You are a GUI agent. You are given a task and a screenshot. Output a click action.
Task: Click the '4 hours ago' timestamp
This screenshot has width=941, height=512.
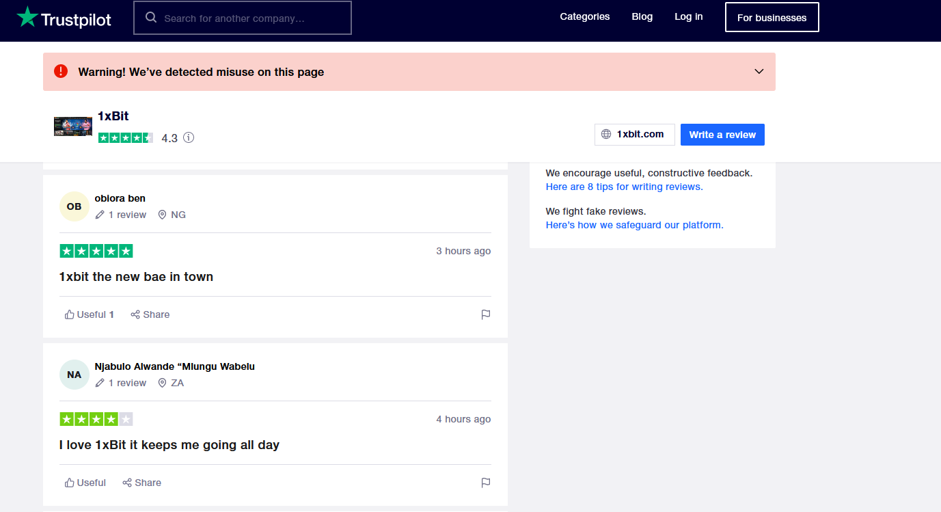[x=463, y=419]
